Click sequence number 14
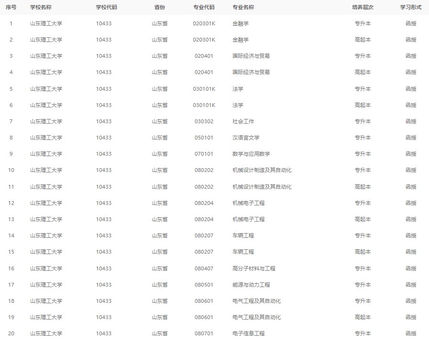This screenshot has height=342, width=429. pos(11,235)
